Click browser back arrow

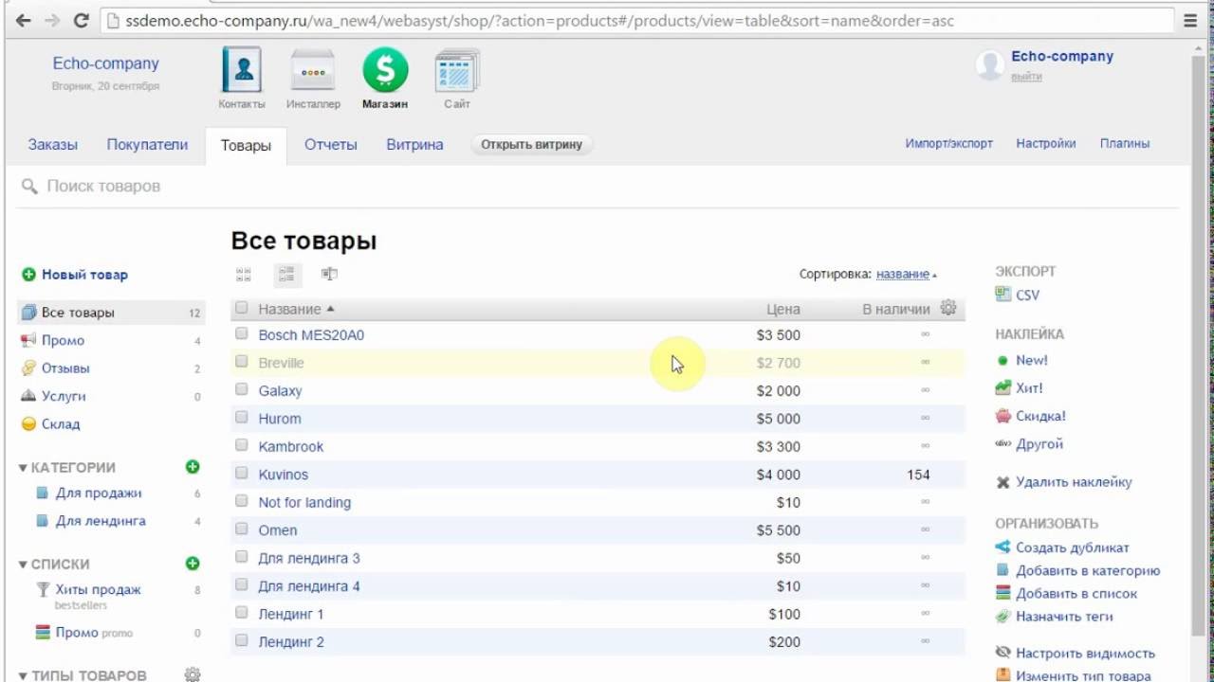(24, 20)
